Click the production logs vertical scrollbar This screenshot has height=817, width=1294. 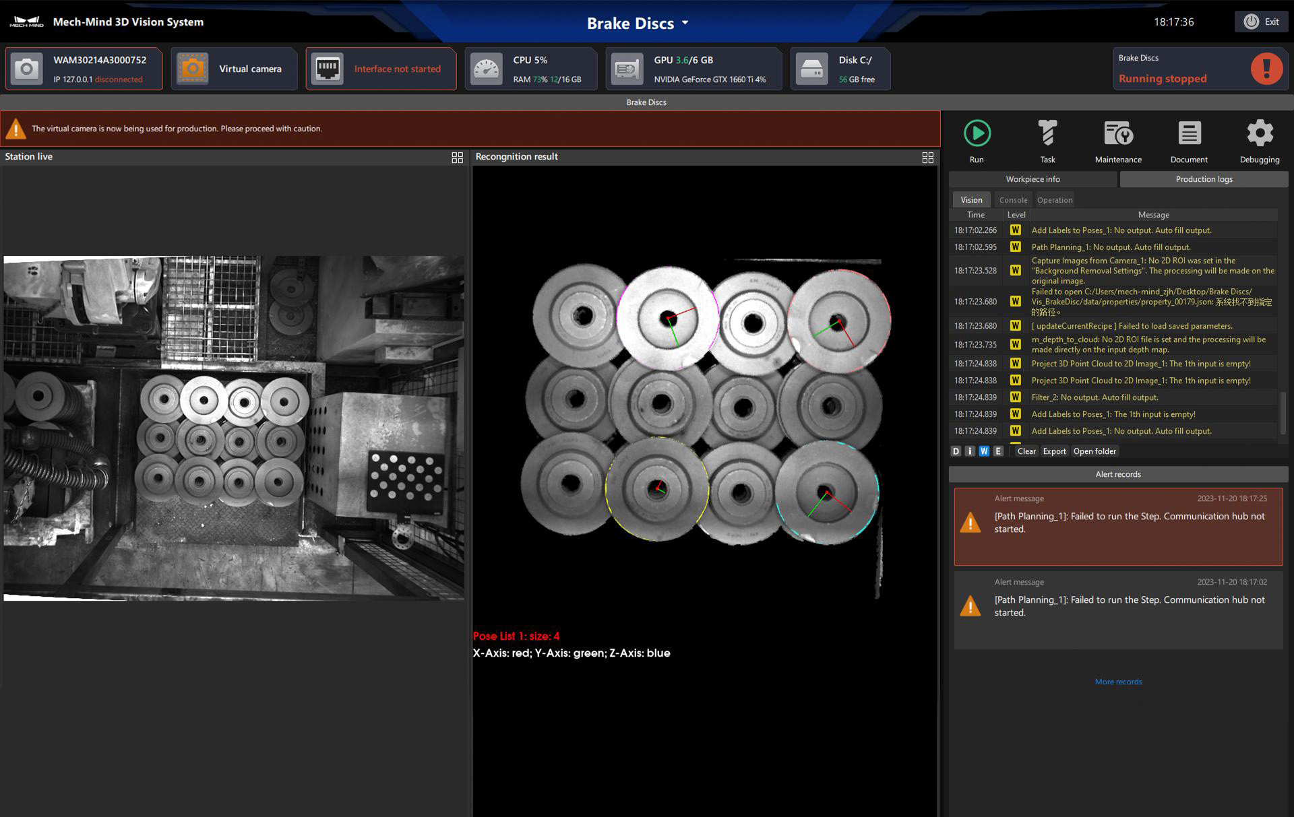click(x=1283, y=412)
